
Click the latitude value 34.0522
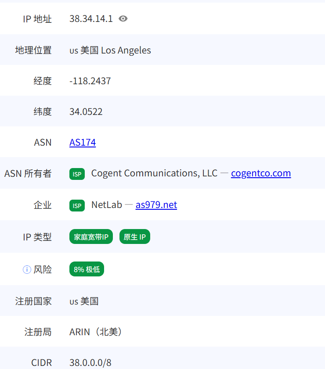86,111
